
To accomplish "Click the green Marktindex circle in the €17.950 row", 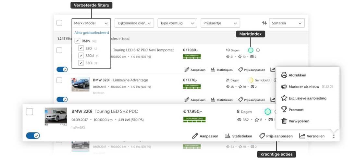I will click(268, 112).
